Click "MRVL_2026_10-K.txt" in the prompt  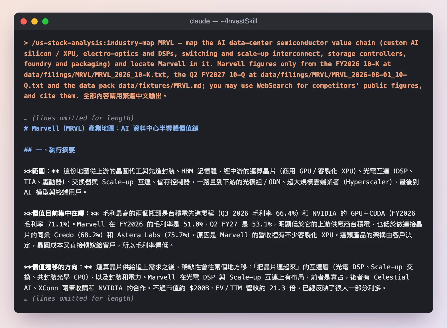pyautogui.click(x=131, y=75)
